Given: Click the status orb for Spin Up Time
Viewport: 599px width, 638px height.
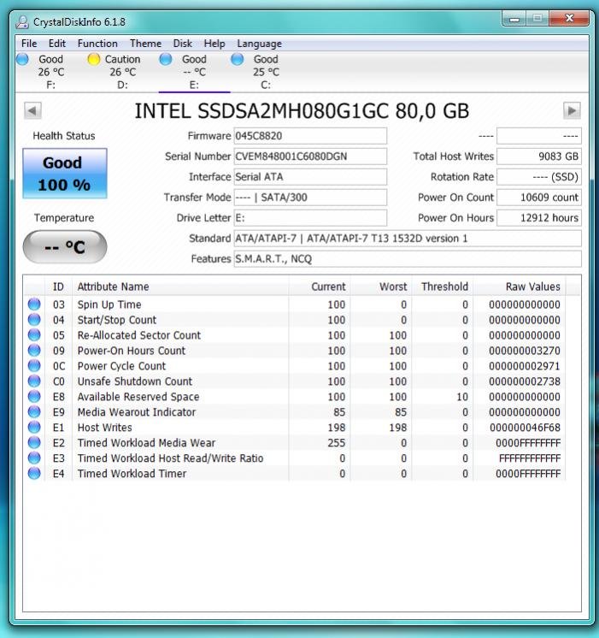Looking at the screenshot, I should click(x=34, y=304).
